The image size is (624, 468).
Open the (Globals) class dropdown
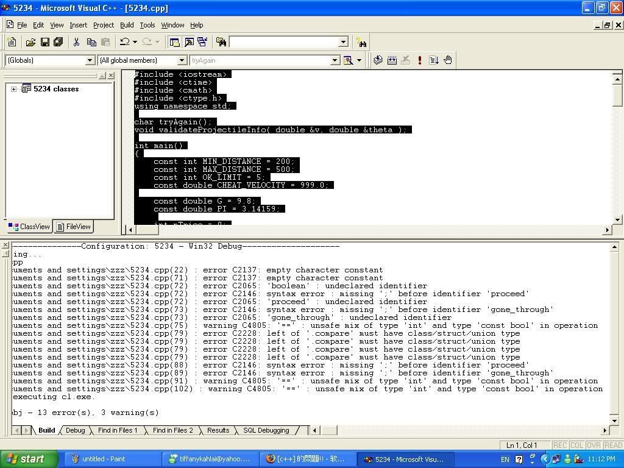(90, 60)
